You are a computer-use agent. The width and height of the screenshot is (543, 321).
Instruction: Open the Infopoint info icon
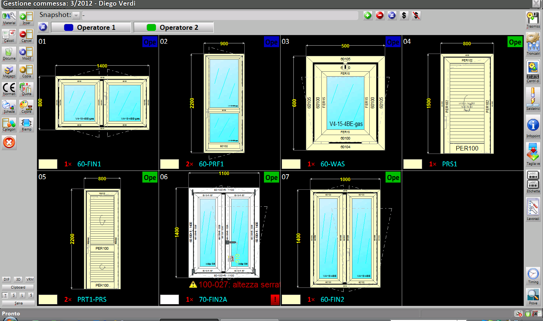533,127
